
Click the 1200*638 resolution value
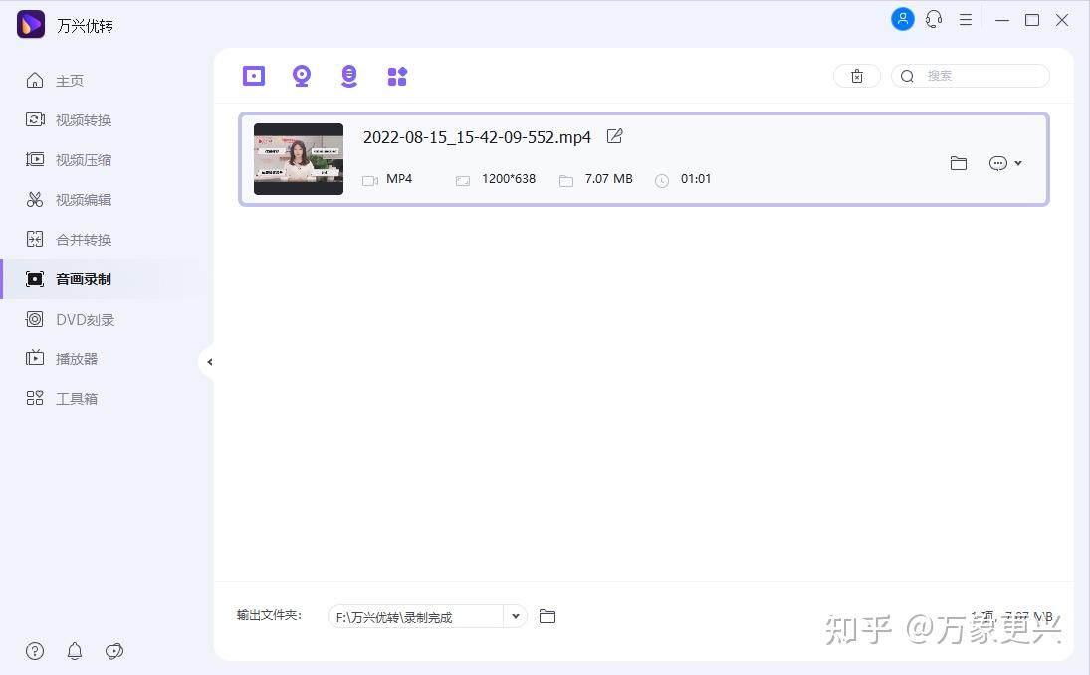[508, 178]
